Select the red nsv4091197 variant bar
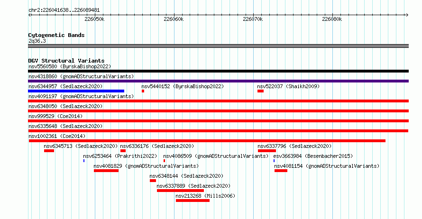Screen dimensions: 422x219 click(x=218, y=101)
